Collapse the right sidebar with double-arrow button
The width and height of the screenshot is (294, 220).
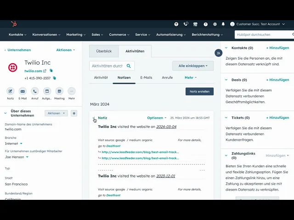tap(219, 53)
